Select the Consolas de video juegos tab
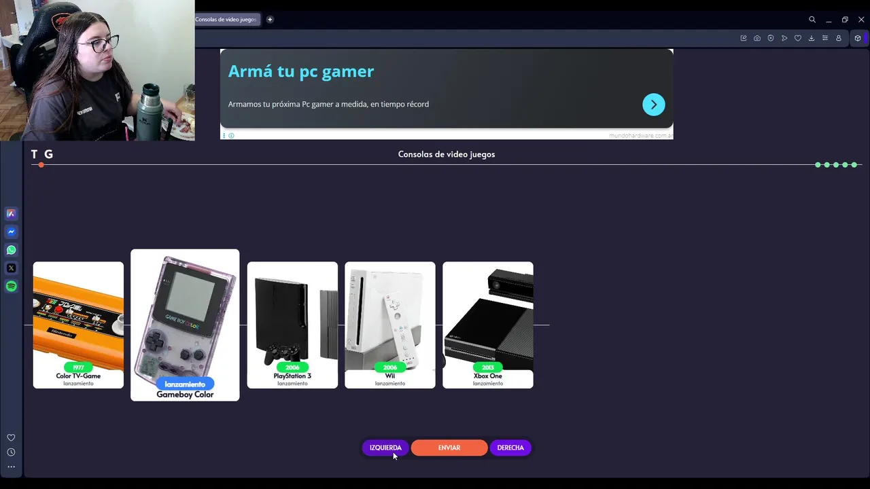 coord(228,20)
